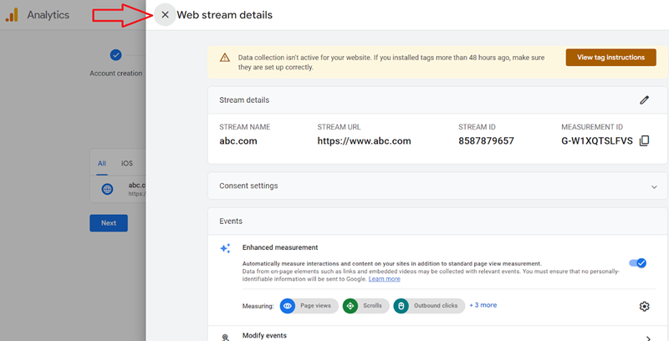Open enhanced measurement settings gear

tap(644, 306)
